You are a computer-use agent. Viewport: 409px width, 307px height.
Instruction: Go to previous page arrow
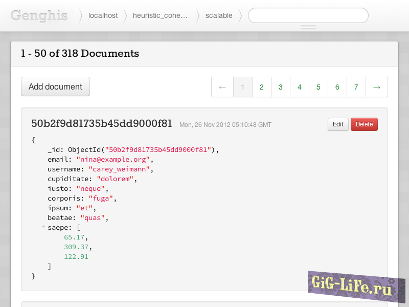(222, 87)
